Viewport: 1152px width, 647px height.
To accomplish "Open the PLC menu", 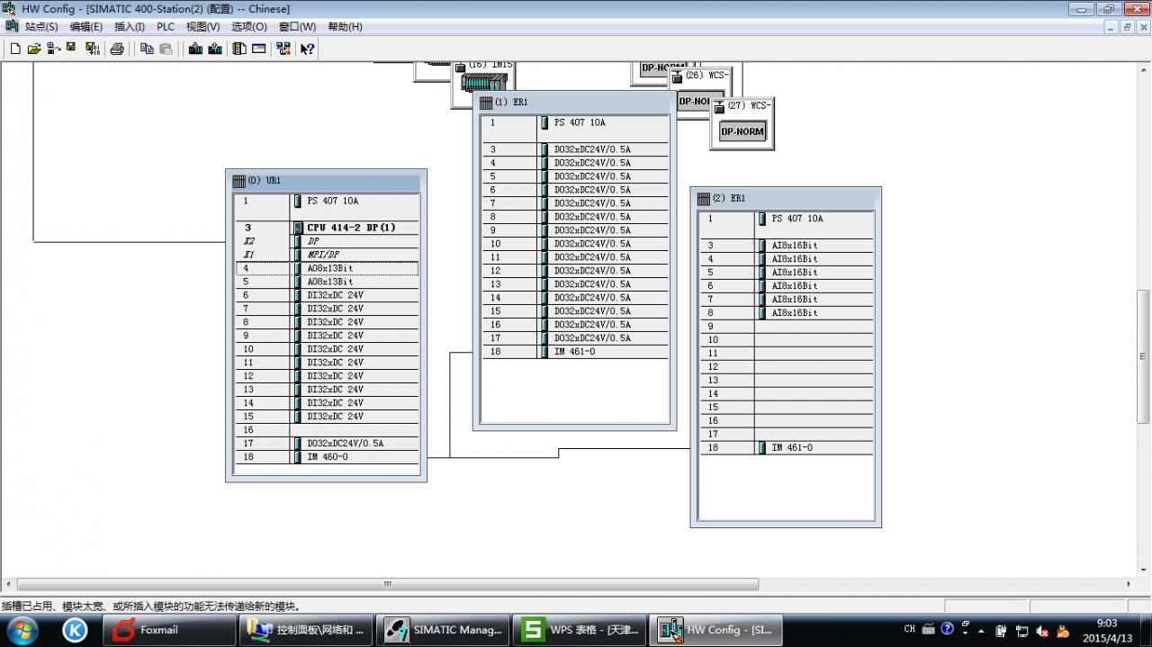I will (x=166, y=27).
